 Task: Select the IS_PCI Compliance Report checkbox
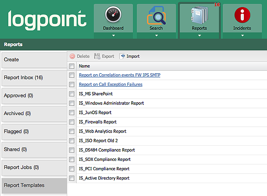72,169
